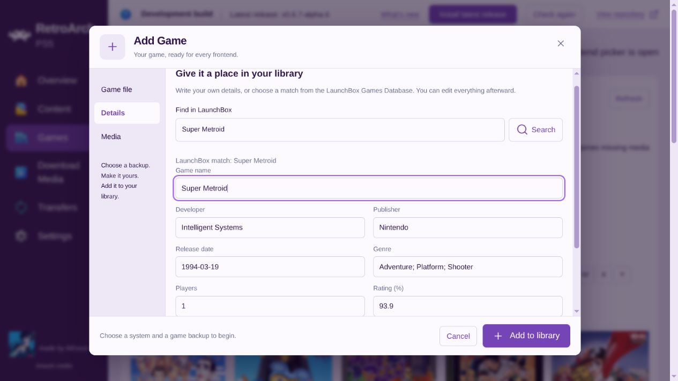This screenshot has width=678, height=381.
Task: Click the purple plus icon beside Add Game title
Action: pyautogui.click(x=113, y=47)
